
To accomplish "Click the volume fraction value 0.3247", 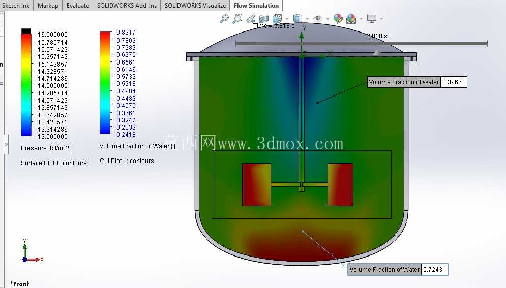I will 126,120.
